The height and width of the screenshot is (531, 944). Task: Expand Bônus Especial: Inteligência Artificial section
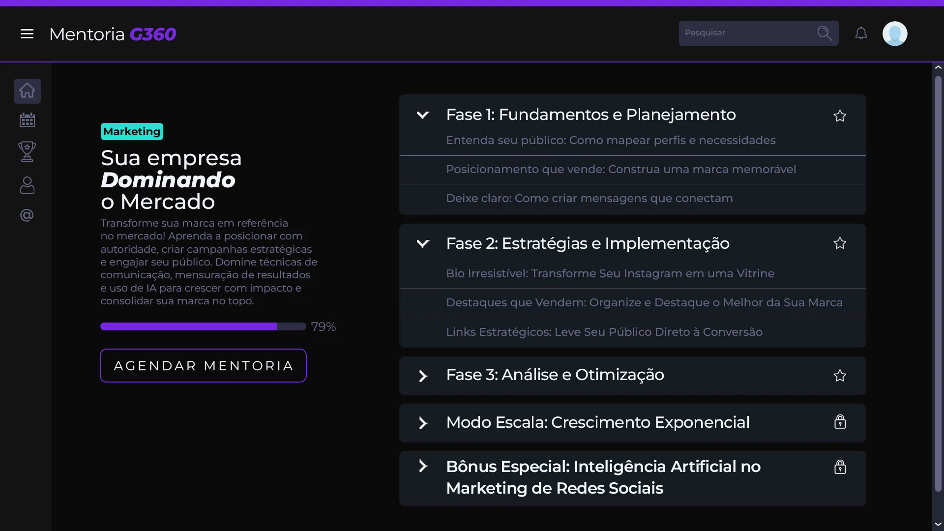[x=423, y=466]
